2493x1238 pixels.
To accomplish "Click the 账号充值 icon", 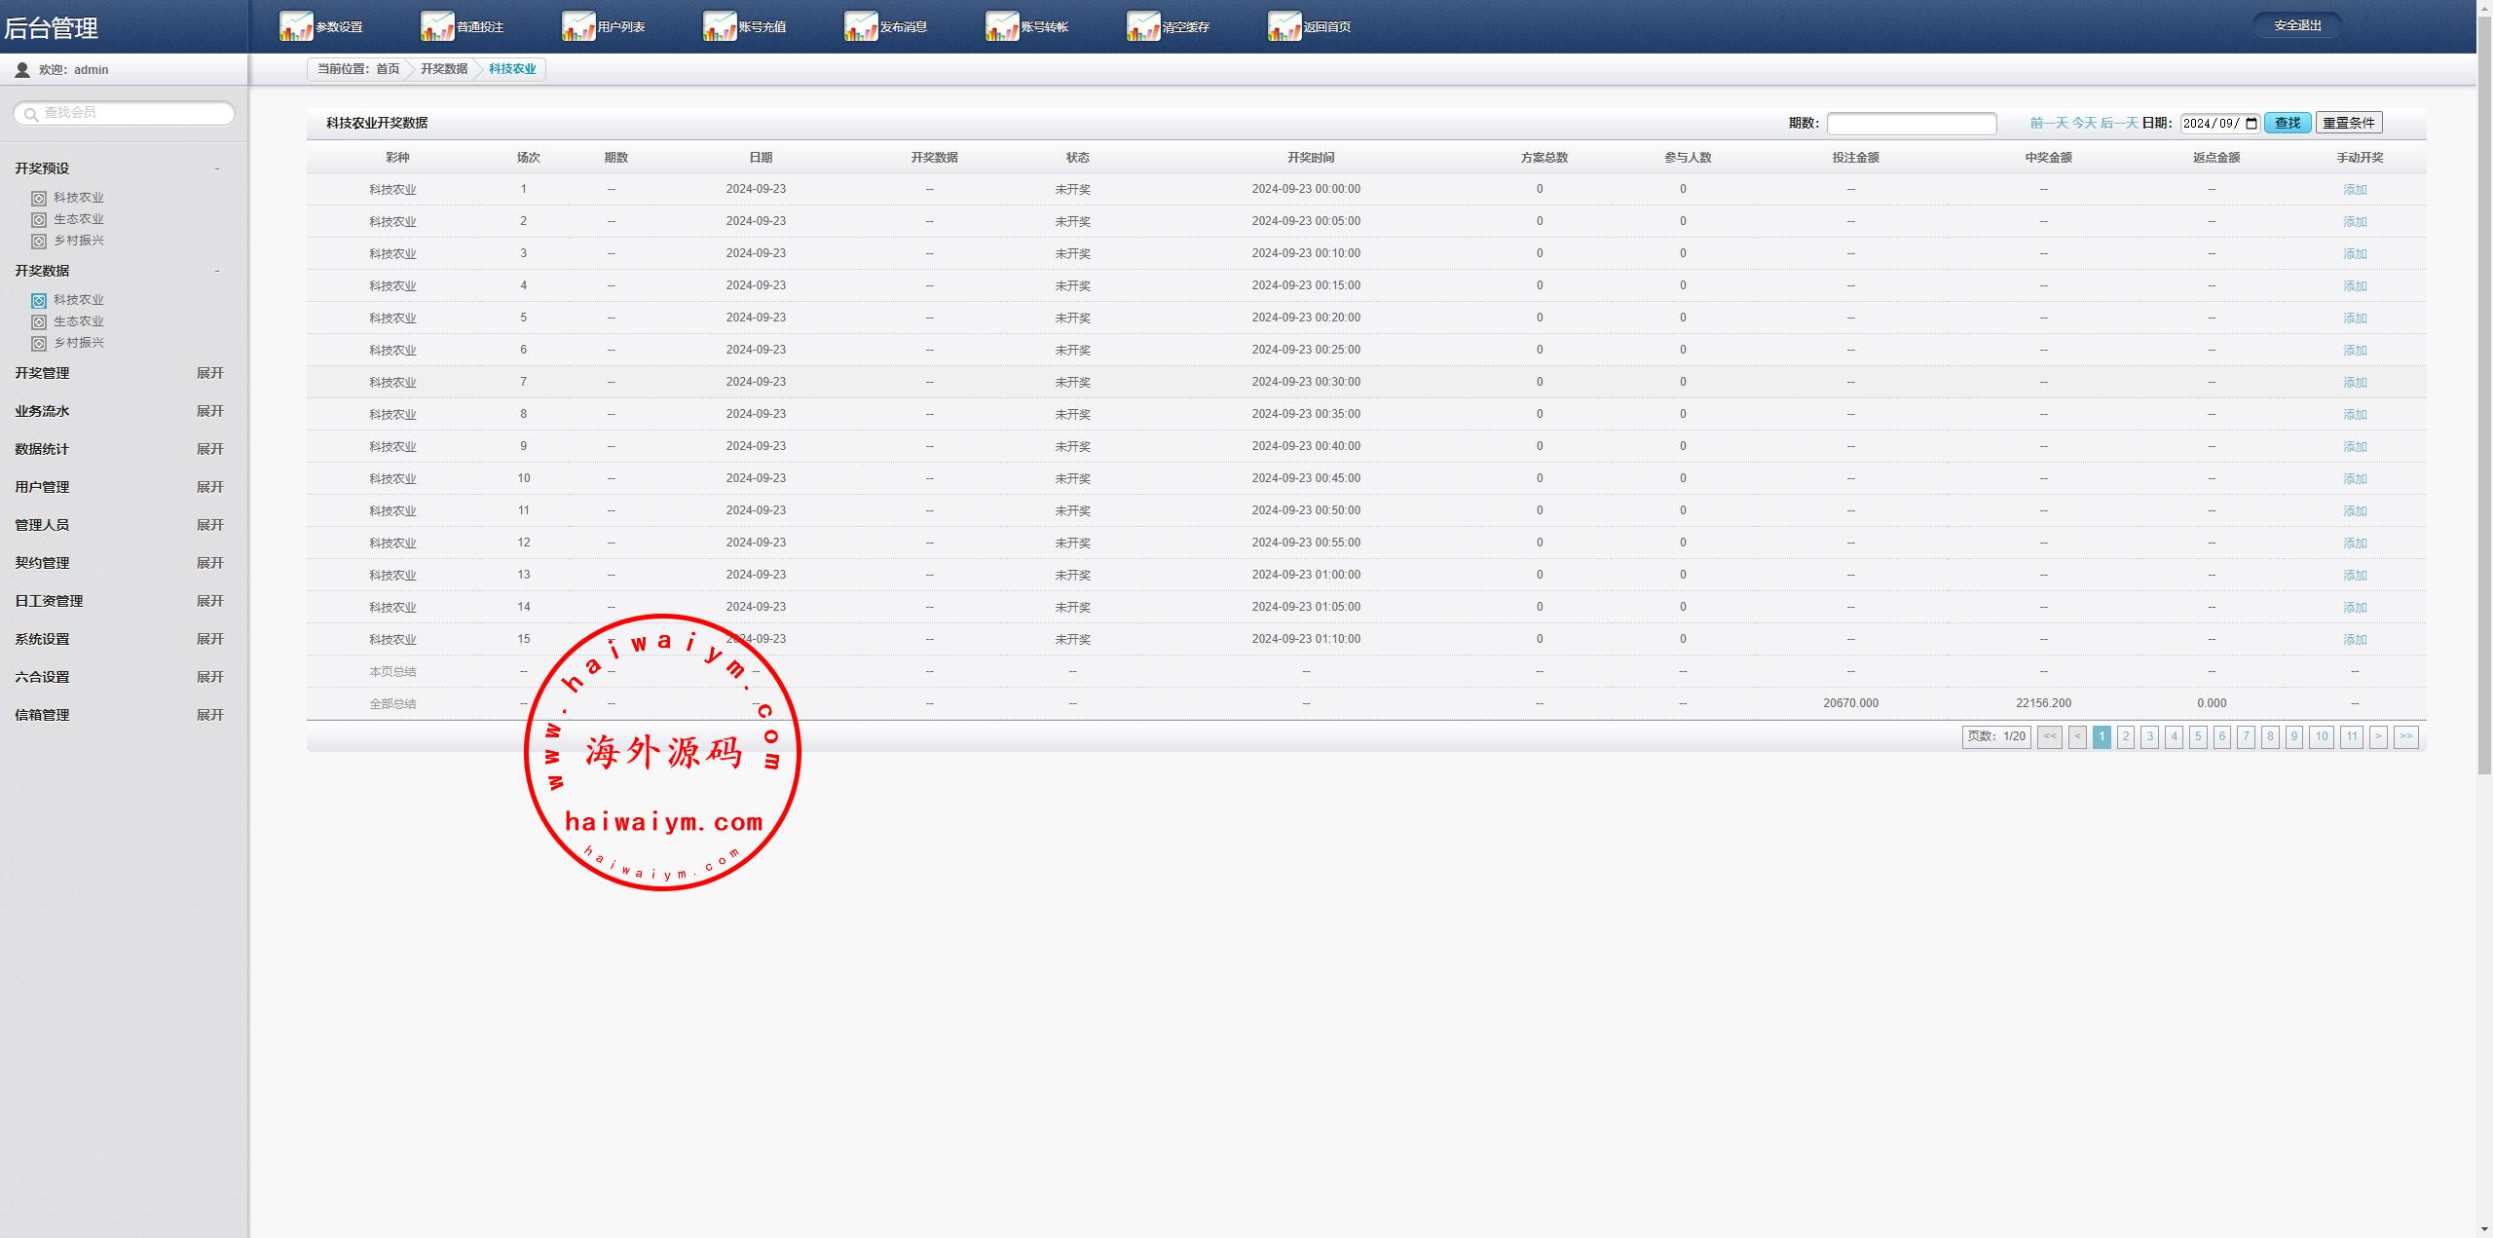I will point(720,26).
